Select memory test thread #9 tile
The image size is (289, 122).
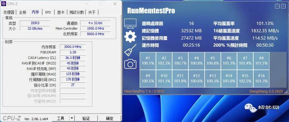148,79
